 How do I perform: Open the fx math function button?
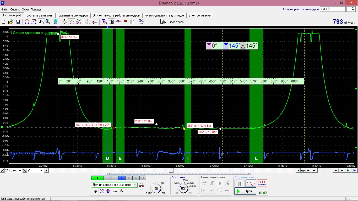122,191
